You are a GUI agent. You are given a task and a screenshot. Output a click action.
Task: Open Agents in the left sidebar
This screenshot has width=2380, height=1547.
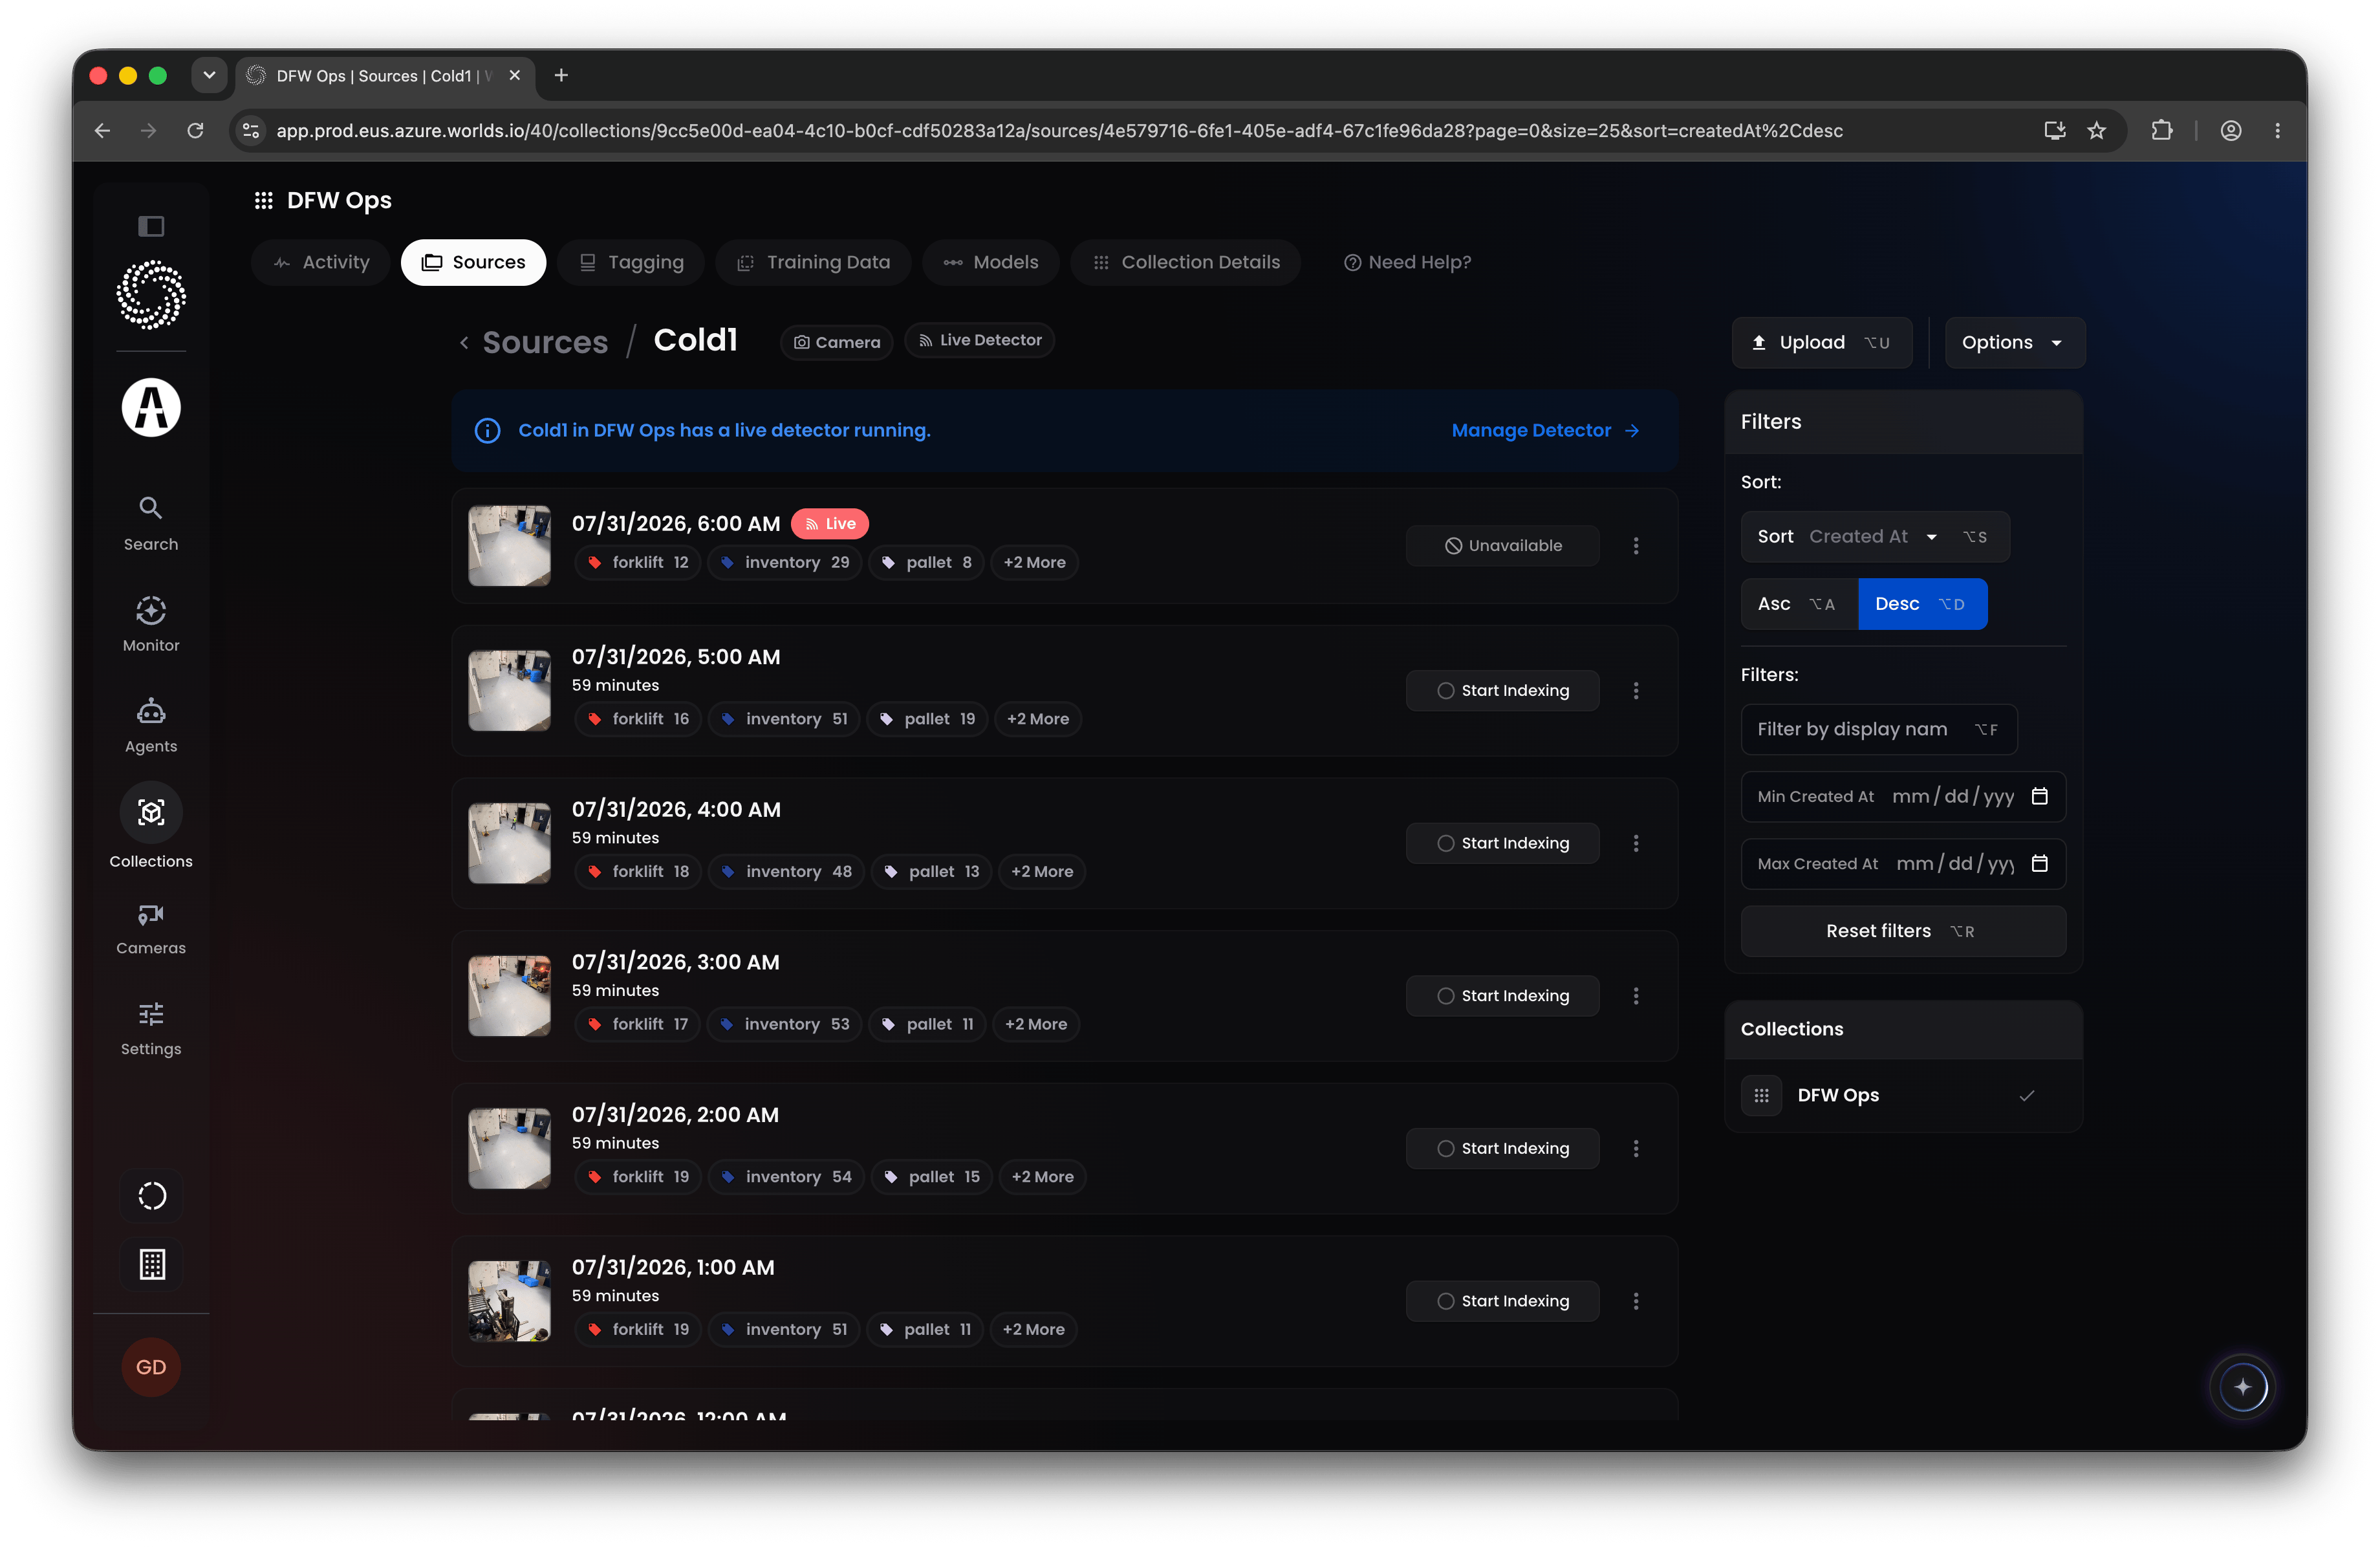[x=151, y=725]
